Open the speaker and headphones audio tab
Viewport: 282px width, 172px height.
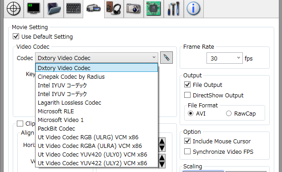[114, 9]
